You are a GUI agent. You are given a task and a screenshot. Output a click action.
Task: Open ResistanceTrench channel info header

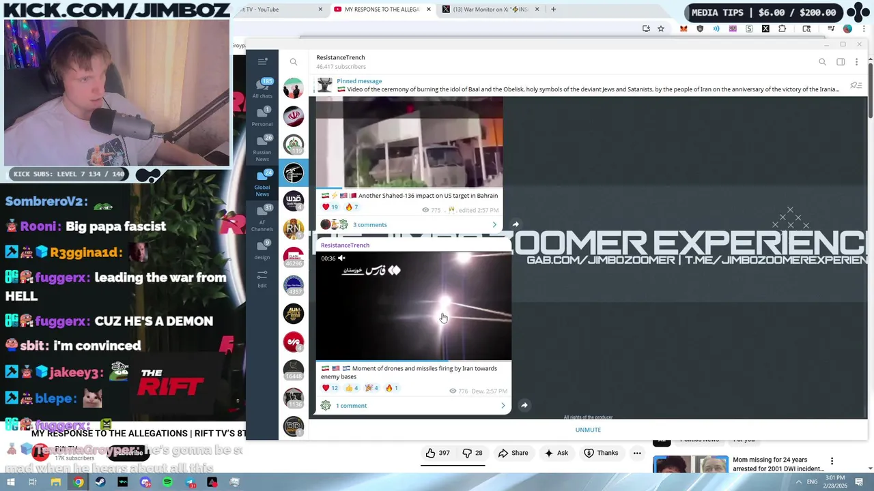341,61
